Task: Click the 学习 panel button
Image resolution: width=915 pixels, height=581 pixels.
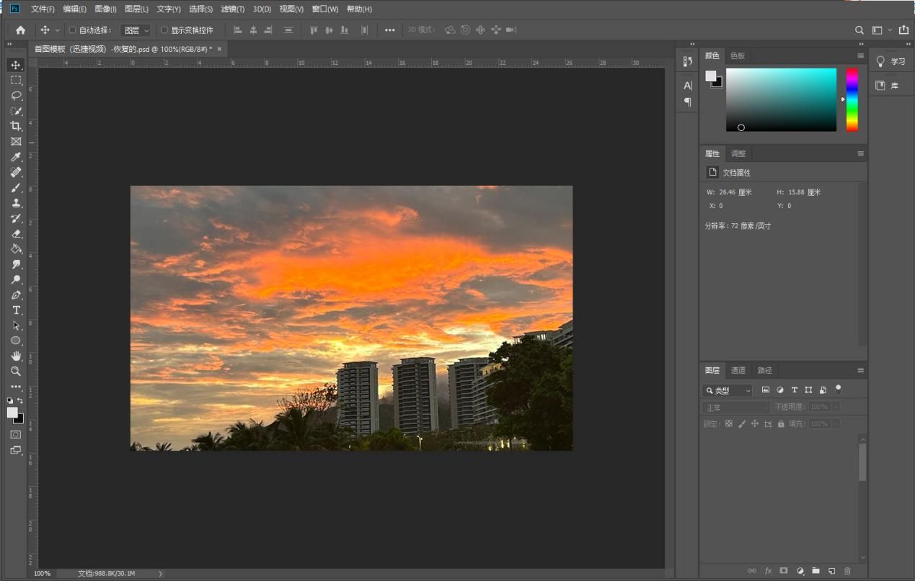Action: click(x=891, y=62)
